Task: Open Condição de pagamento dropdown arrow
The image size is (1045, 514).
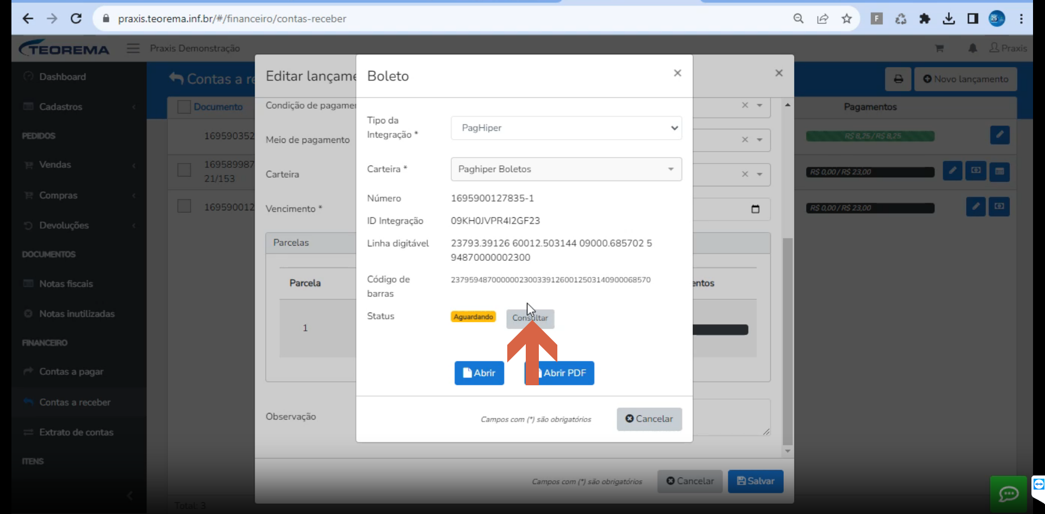Action: pyautogui.click(x=760, y=105)
